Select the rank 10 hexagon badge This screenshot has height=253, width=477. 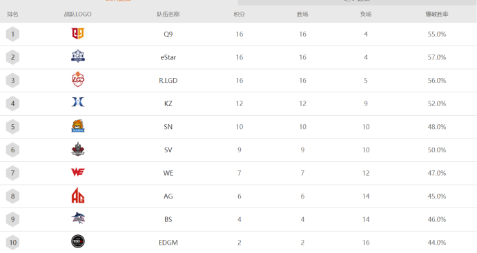coord(12,243)
